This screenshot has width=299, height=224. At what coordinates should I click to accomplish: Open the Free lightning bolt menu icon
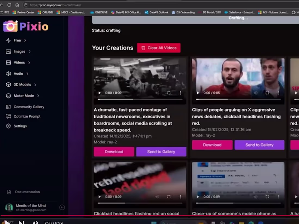tap(8, 40)
